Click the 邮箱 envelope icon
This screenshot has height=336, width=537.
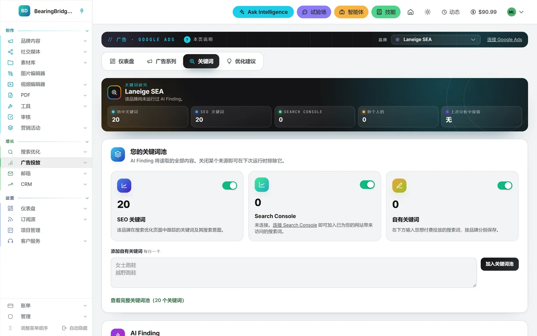click(10, 174)
